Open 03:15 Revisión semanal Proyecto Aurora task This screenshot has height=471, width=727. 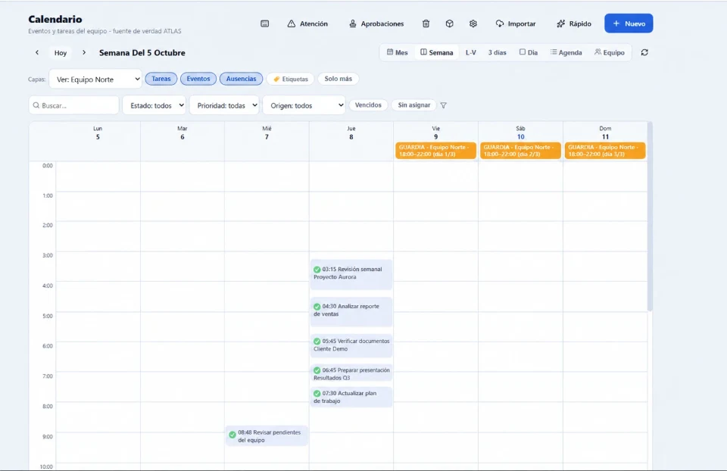[351, 274]
